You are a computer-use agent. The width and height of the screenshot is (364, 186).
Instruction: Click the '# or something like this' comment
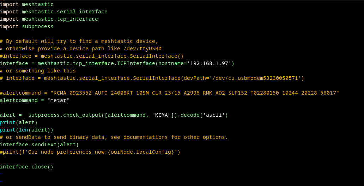(38, 71)
